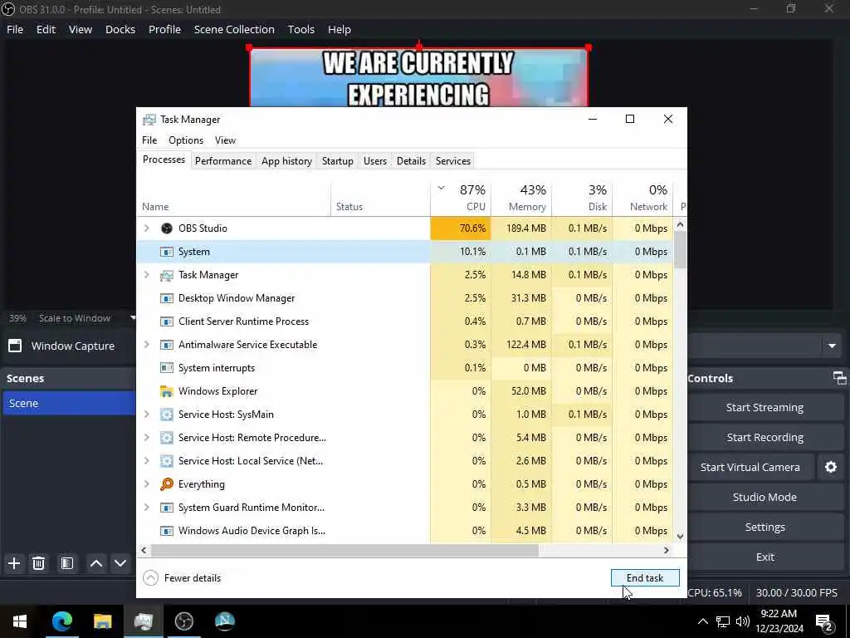850x638 pixels.
Task: Open scene filters icon in Scenes panel
Action: [66, 563]
